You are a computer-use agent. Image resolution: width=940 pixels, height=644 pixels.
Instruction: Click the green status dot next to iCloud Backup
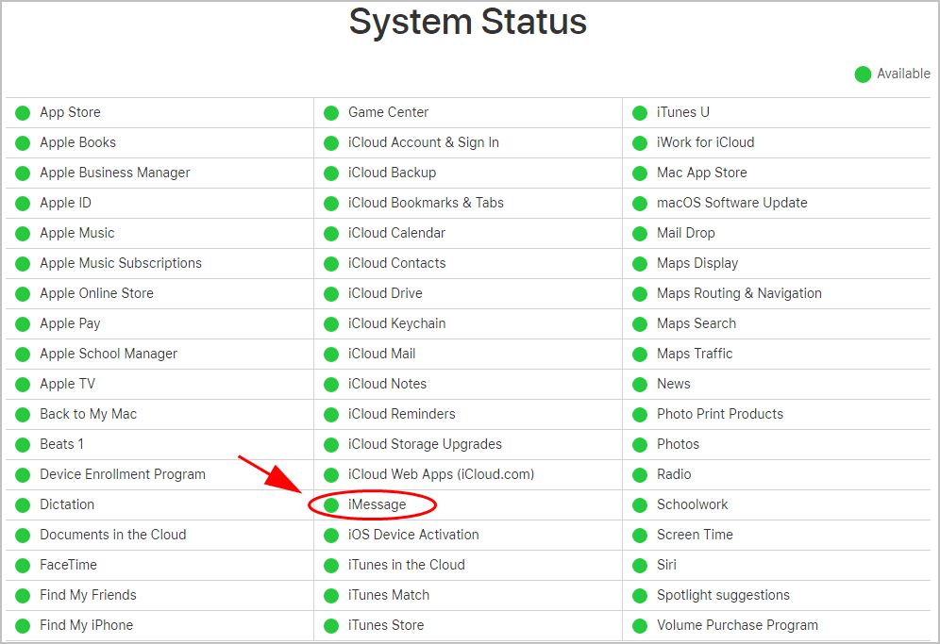tap(331, 173)
